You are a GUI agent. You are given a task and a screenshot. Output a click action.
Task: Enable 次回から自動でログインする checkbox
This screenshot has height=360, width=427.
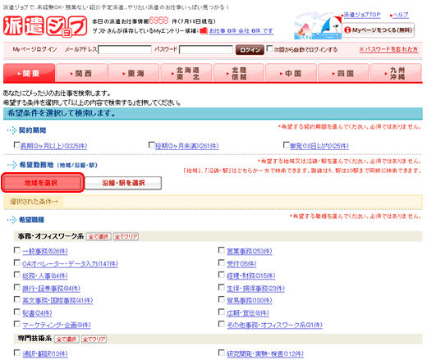pos(269,48)
